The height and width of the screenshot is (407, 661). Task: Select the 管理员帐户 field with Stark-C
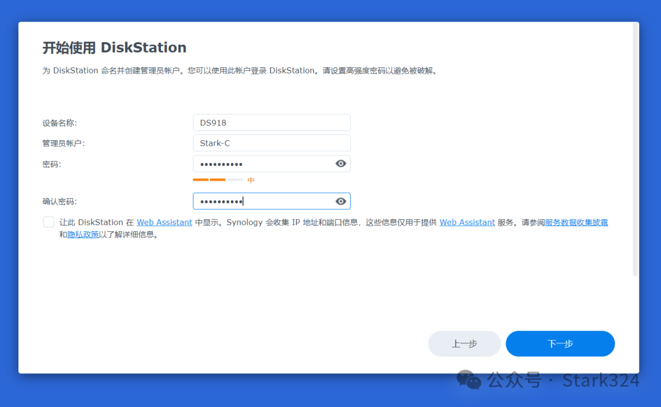[x=271, y=143]
